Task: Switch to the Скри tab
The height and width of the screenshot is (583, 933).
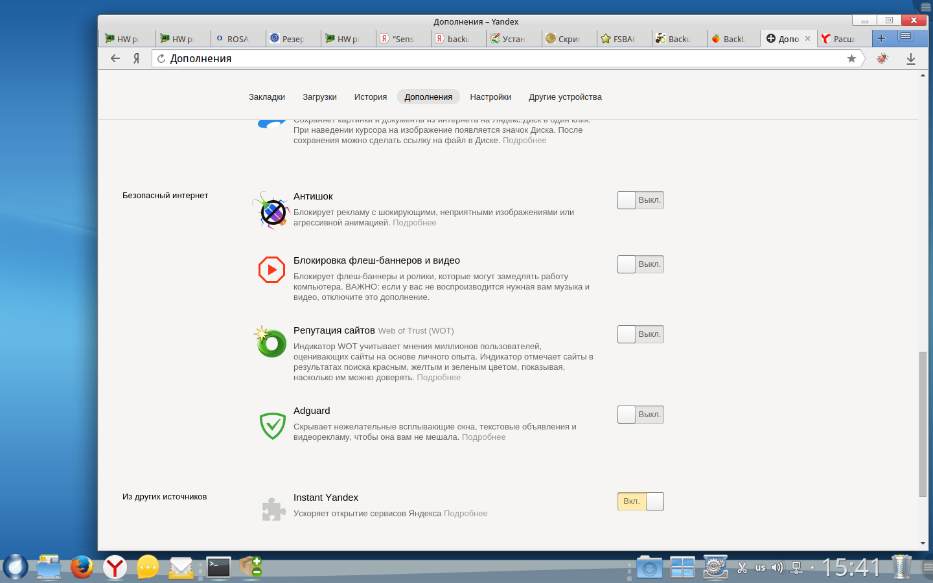Action: click(x=568, y=39)
